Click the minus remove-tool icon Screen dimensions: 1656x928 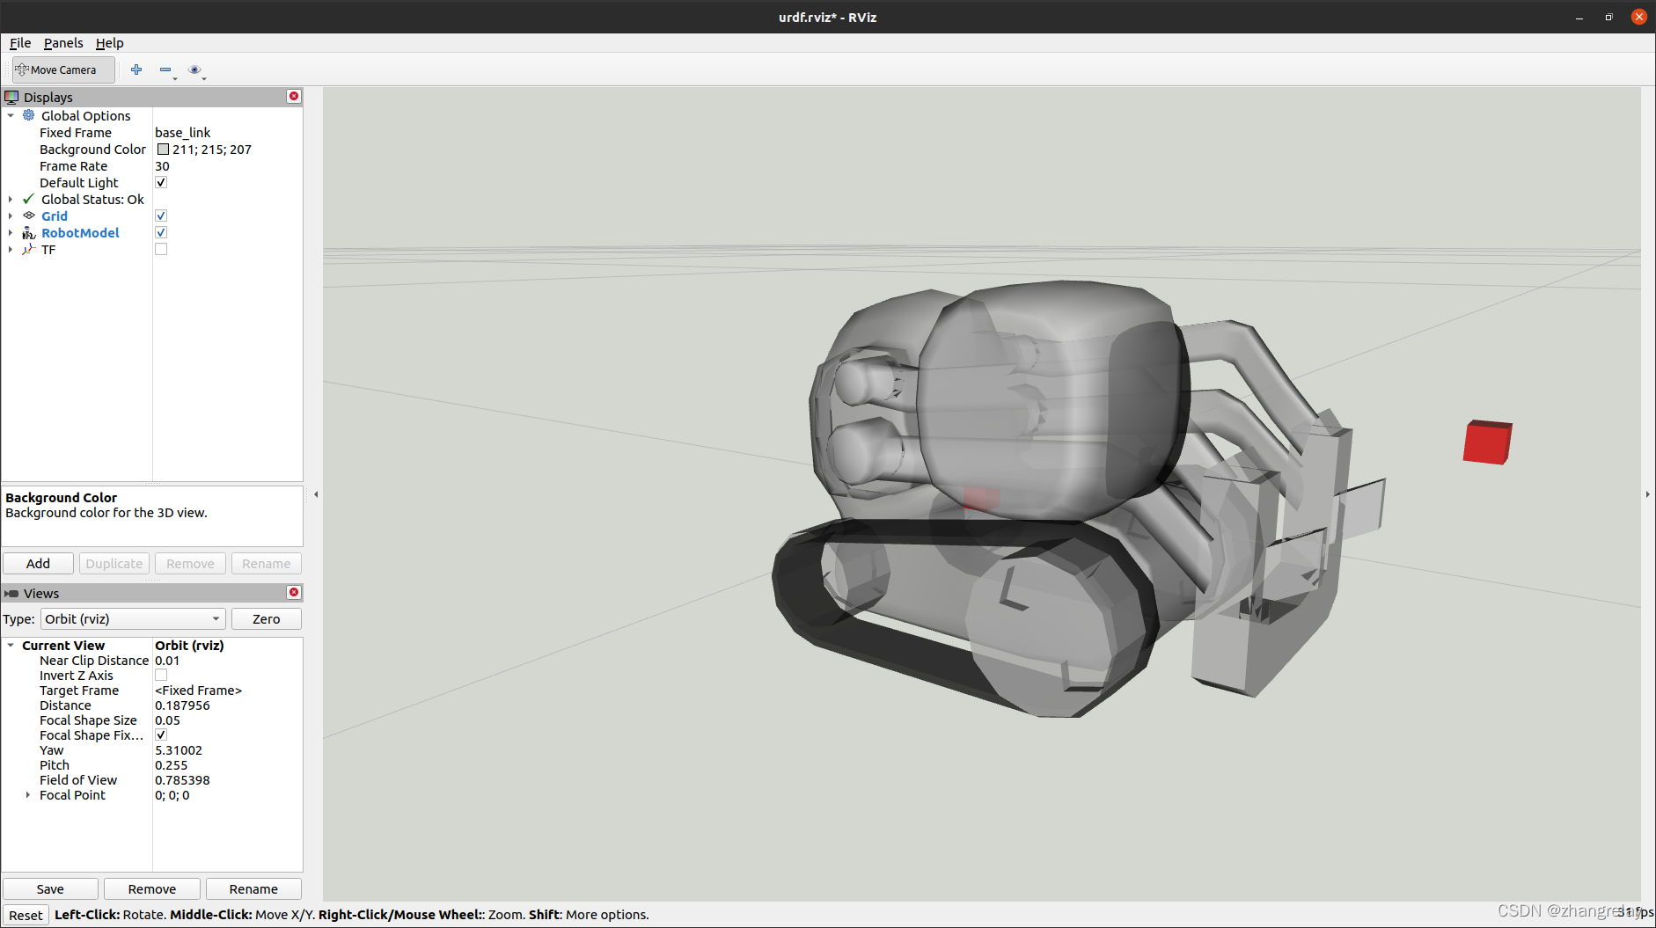(x=165, y=69)
